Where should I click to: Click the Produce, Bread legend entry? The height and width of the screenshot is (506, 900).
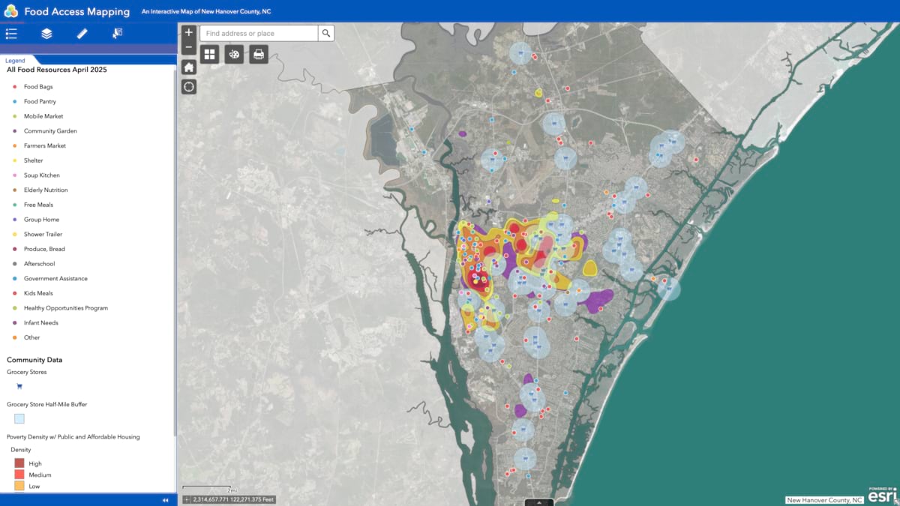(x=44, y=249)
